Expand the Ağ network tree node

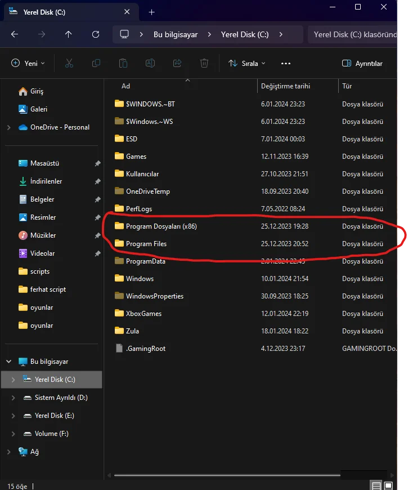[x=9, y=452]
